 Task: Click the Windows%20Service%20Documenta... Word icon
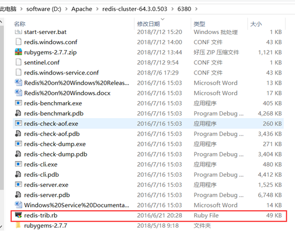(18, 205)
